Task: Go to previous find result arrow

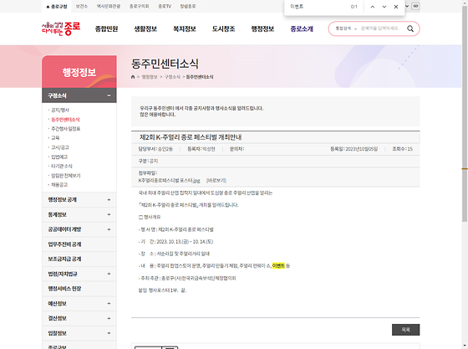Action: click(373, 7)
